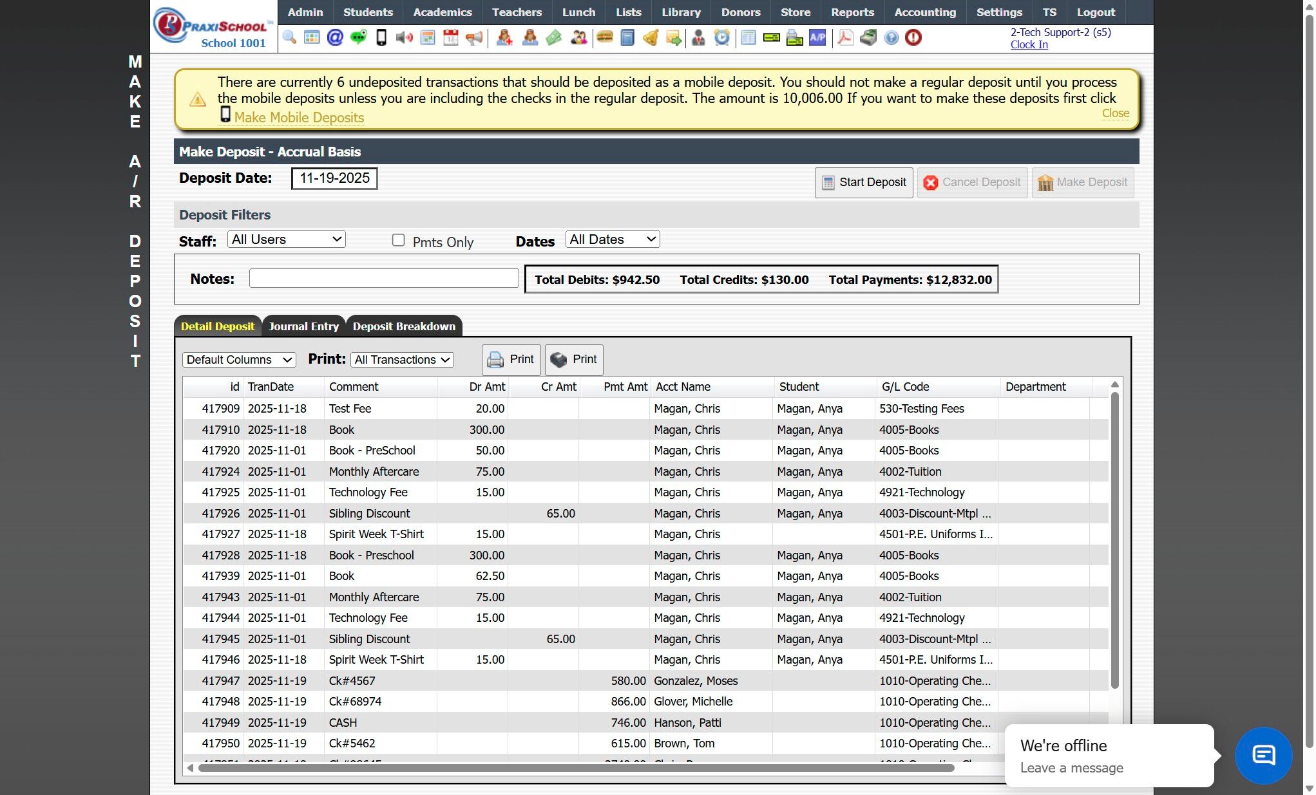
Task: Click the Notes input field
Action: (x=384, y=279)
